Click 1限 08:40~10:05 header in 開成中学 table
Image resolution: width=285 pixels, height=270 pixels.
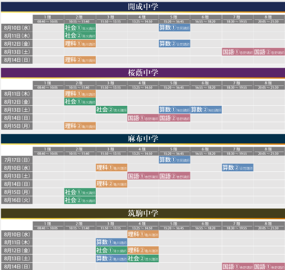point(48,19)
